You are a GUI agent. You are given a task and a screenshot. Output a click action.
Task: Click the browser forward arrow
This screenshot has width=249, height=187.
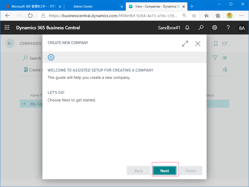tap(19, 16)
